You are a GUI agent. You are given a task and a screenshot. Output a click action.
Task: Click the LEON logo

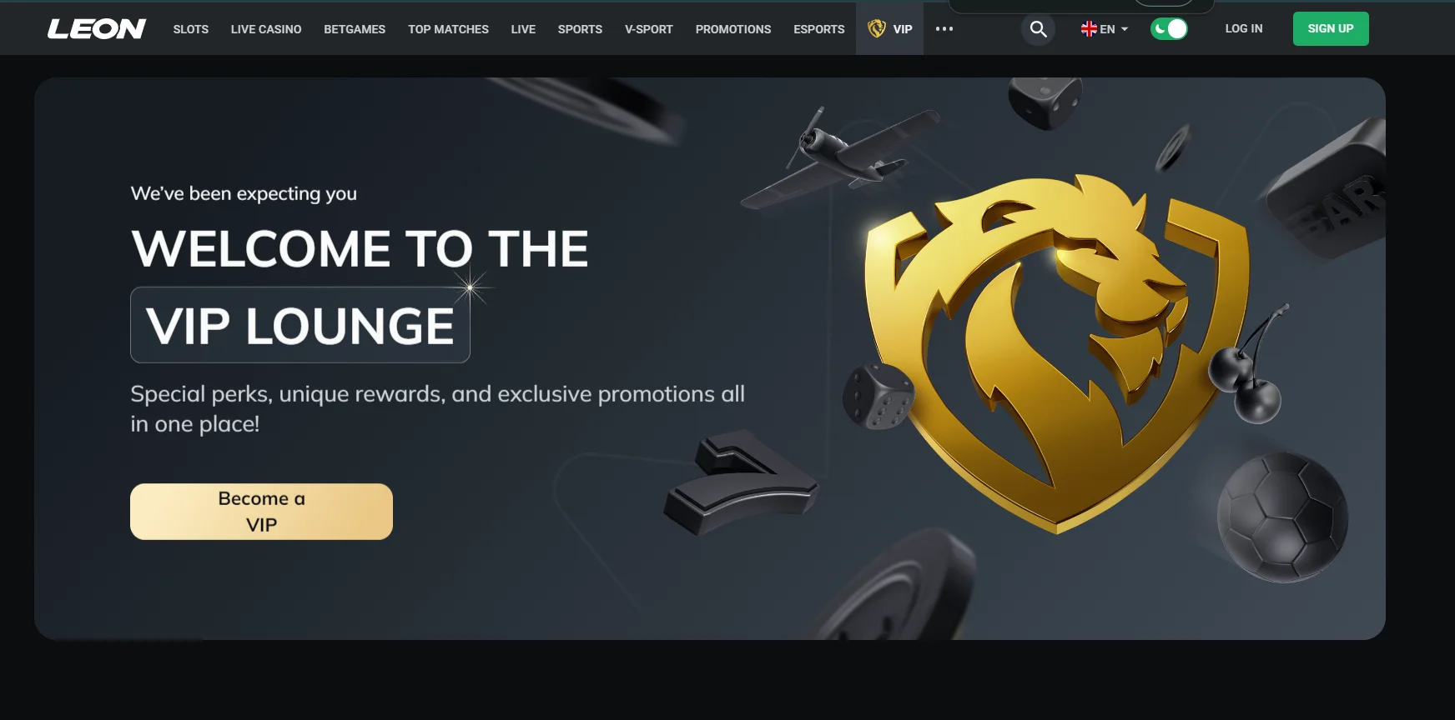click(97, 29)
